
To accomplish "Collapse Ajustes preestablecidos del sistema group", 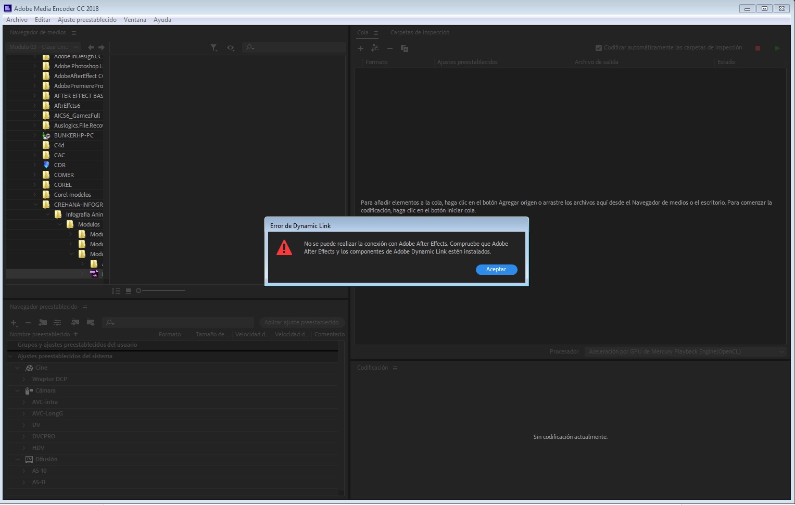I will (x=10, y=357).
